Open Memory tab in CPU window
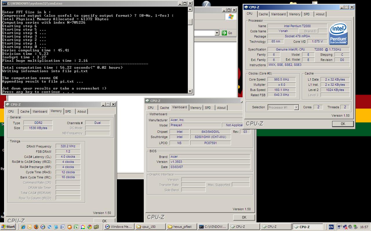The width and height of the screenshot is (371, 231). pyautogui.click(x=294, y=14)
